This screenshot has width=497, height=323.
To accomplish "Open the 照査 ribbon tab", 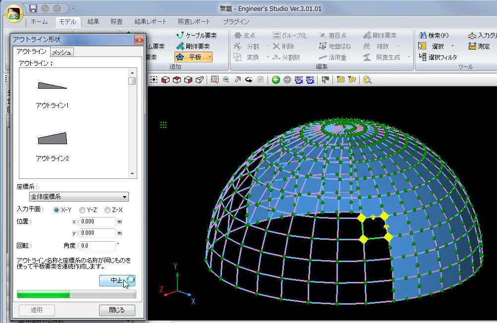I will tap(116, 22).
